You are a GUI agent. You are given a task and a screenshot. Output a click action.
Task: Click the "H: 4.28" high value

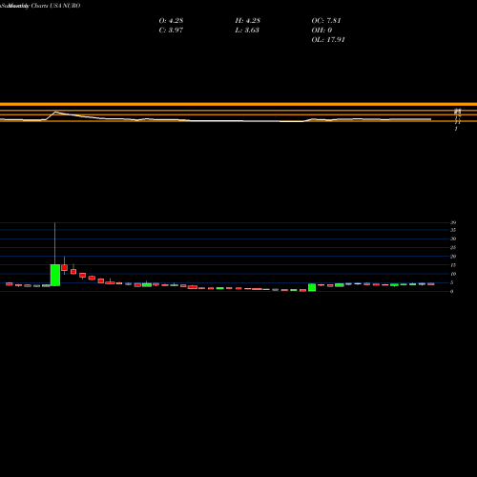(248, 21)
